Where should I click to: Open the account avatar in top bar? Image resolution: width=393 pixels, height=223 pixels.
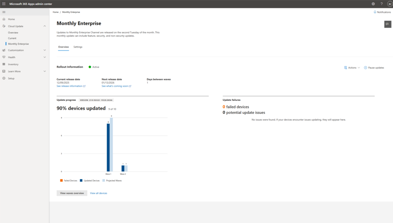[x=390, y=4]
